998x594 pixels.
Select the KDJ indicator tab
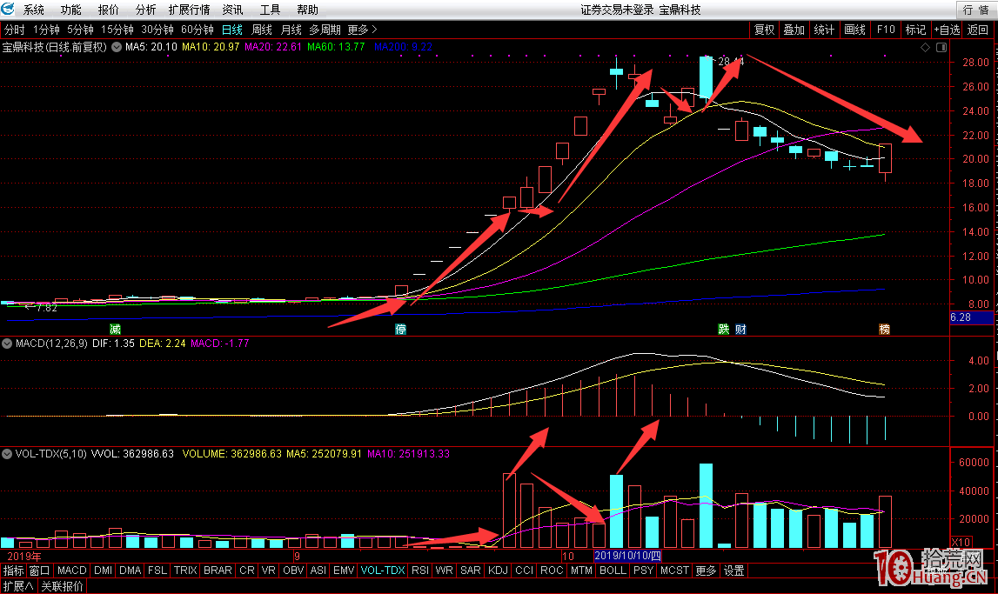[498, 571]
